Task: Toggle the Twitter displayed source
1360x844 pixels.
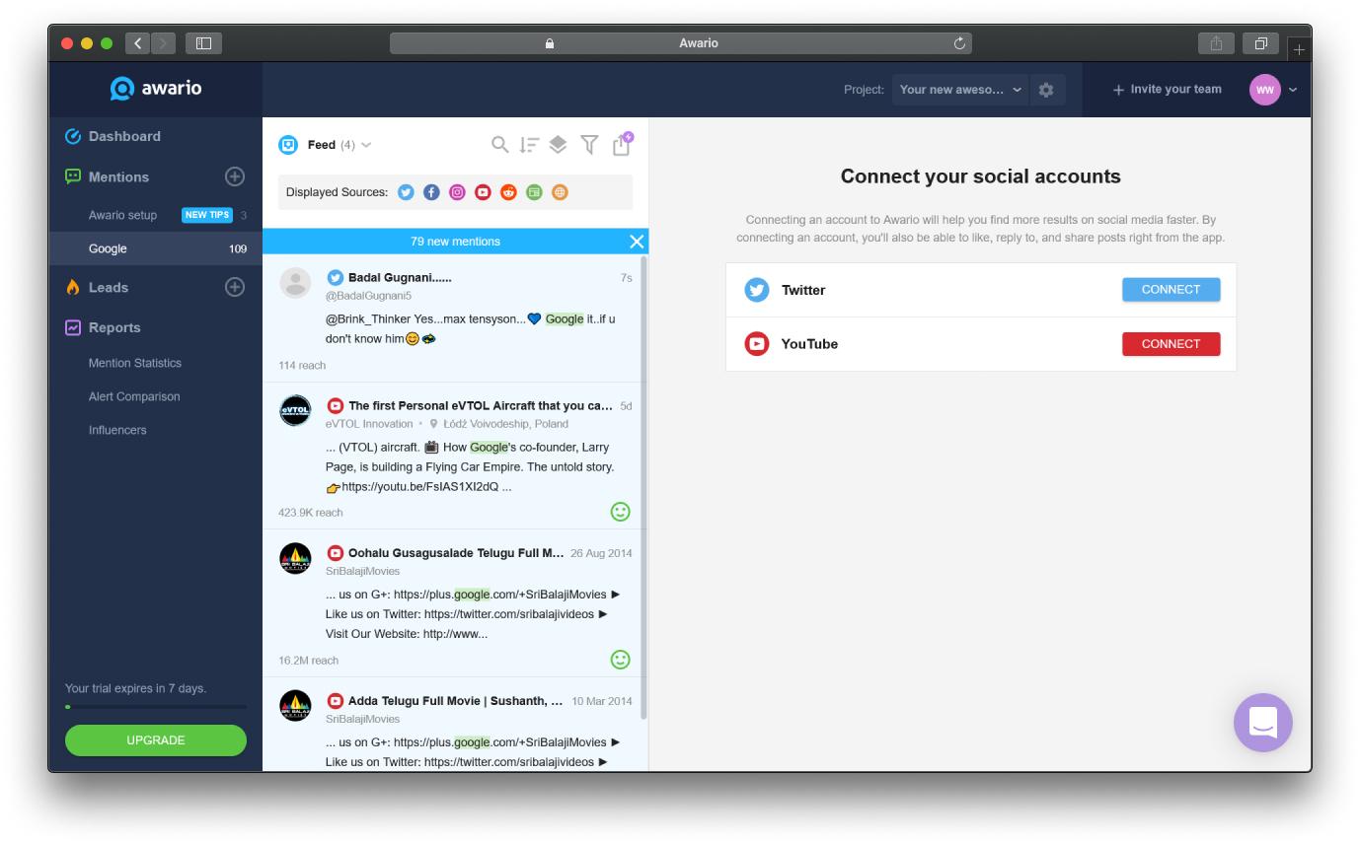Action: [406, 192]
